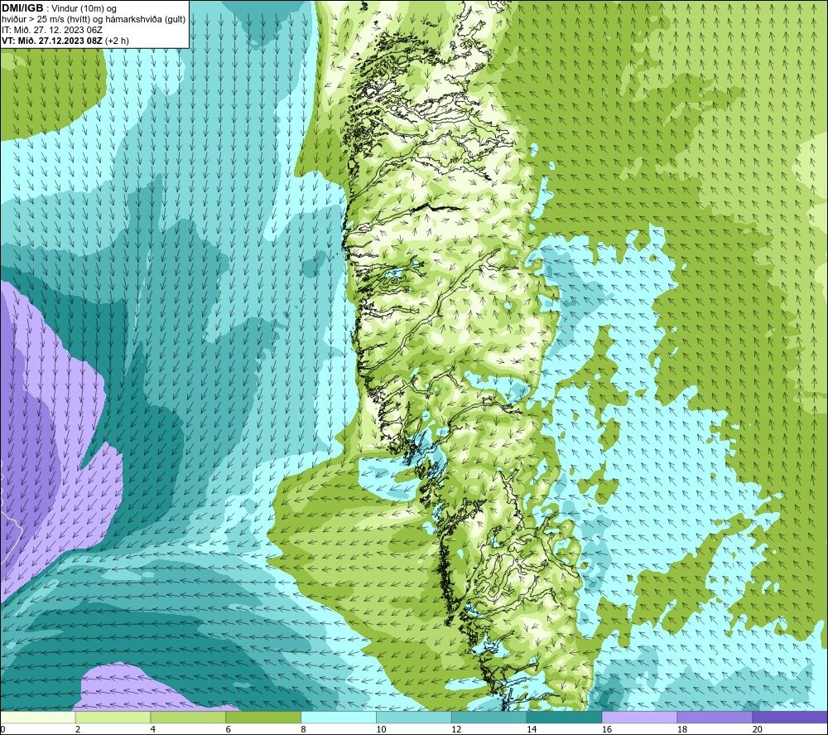Click the 16–18 m/s light purple legend swatch
The height and width of the screenshot is (735, 828).
(639, 717)
